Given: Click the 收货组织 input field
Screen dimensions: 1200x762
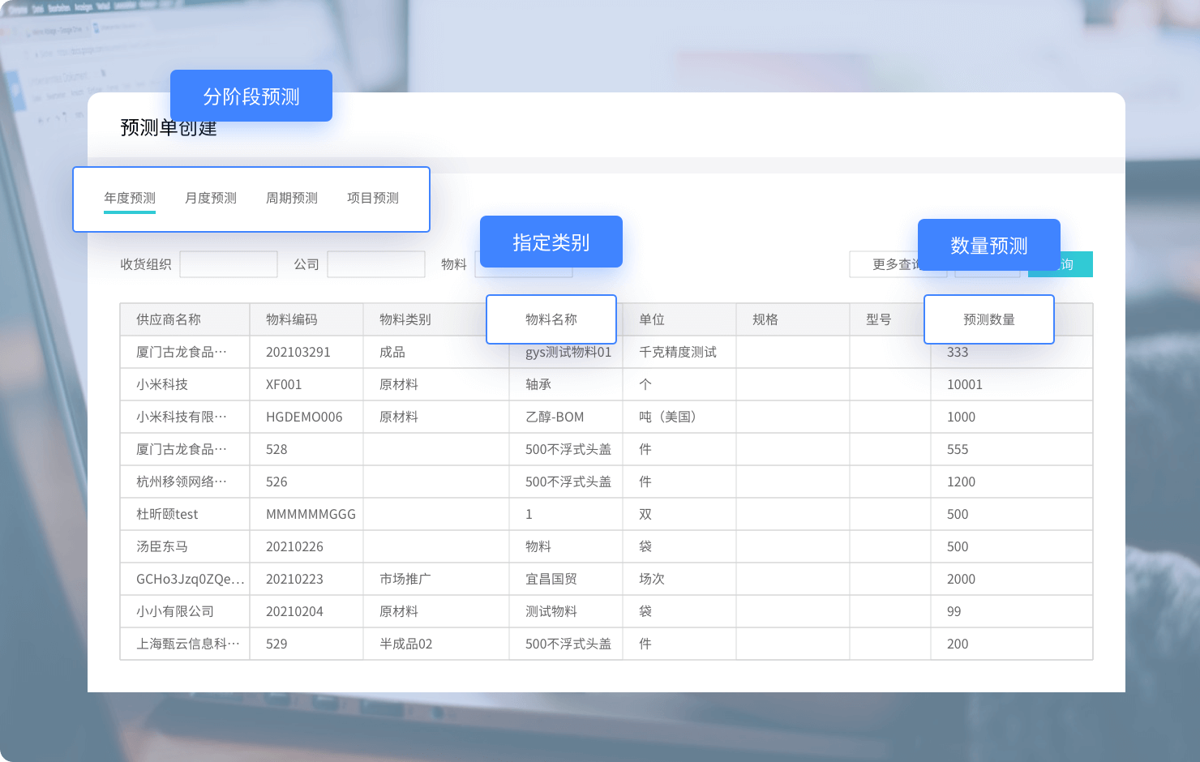Looking at the screenshot, I should click(x=229, y=263).
